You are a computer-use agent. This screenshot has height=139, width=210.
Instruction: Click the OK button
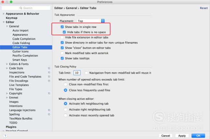pos(198,136)
